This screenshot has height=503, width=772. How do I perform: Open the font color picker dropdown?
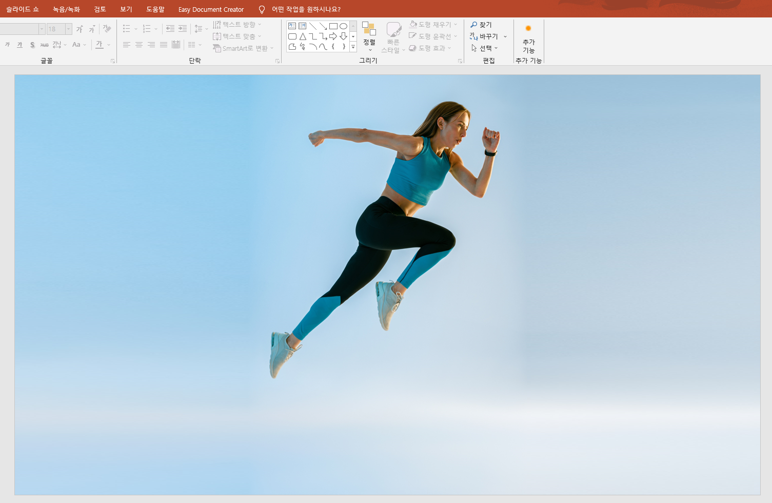109,45
